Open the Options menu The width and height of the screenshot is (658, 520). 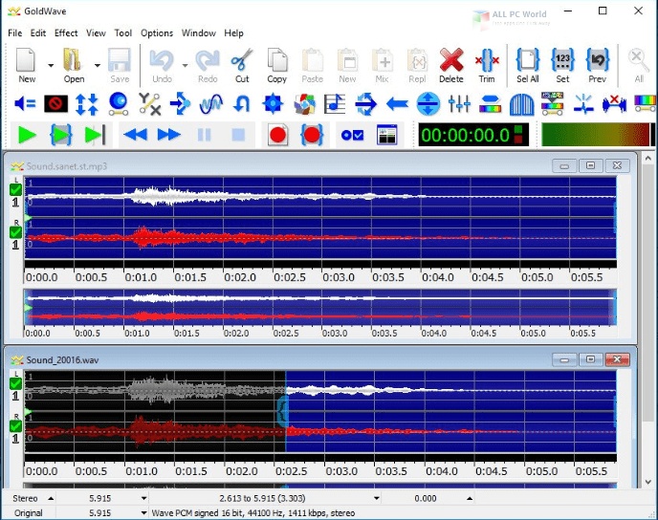[x=157, y=33]
